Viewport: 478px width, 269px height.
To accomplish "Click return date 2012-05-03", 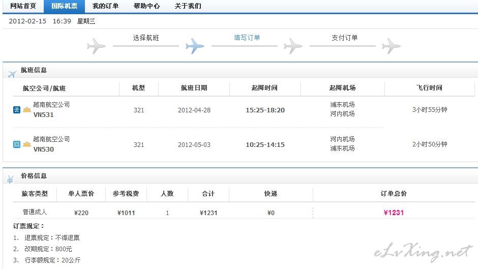I will pos(194,144).
